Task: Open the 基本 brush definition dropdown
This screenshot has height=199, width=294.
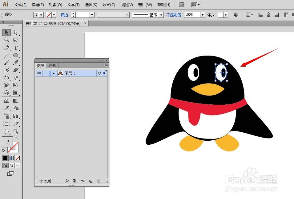Action: point(161,15)
